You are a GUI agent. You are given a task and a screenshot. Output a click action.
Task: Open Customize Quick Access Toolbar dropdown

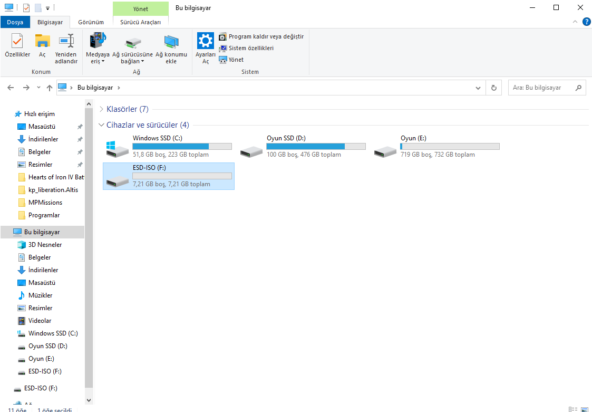47,8
